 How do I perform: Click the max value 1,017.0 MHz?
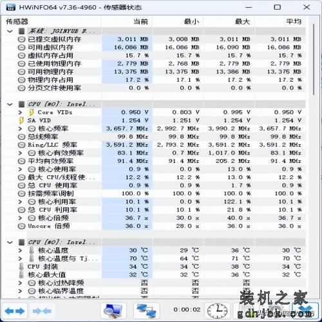click(x=229, y=153)
